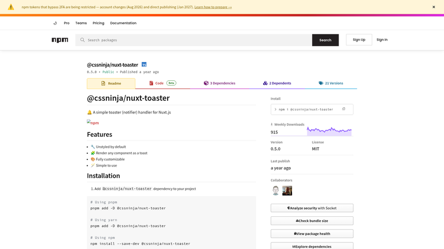Click the 'Unstyled by default' feature item
The height and width of the screenshot is (249, 444).
(108, 147)
